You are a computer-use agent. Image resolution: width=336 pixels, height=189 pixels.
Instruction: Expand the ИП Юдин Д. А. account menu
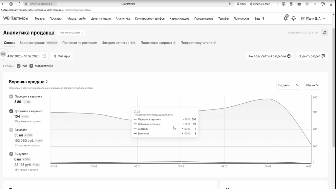313,18
